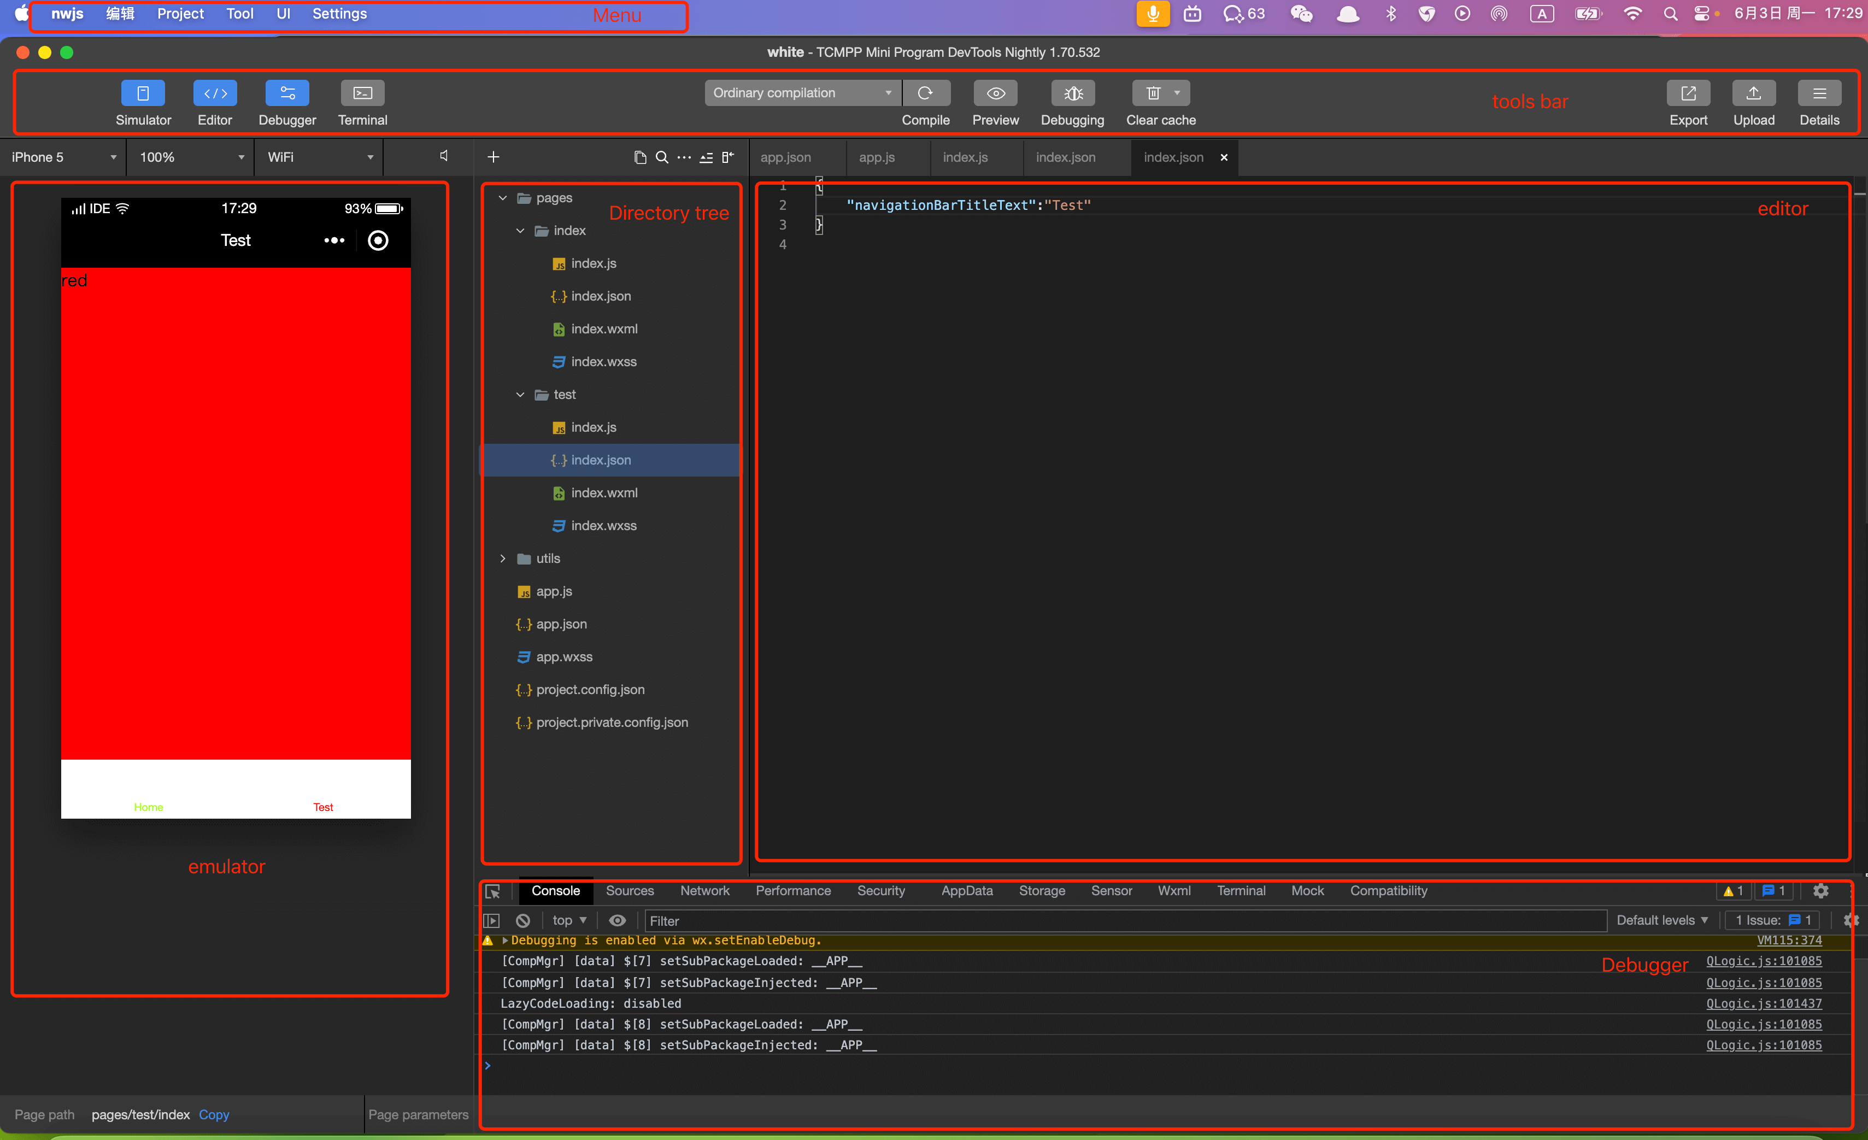Viewport: 1868px width, 1140px height.
Task: Click the clear console icon
Action: point(523,920)
